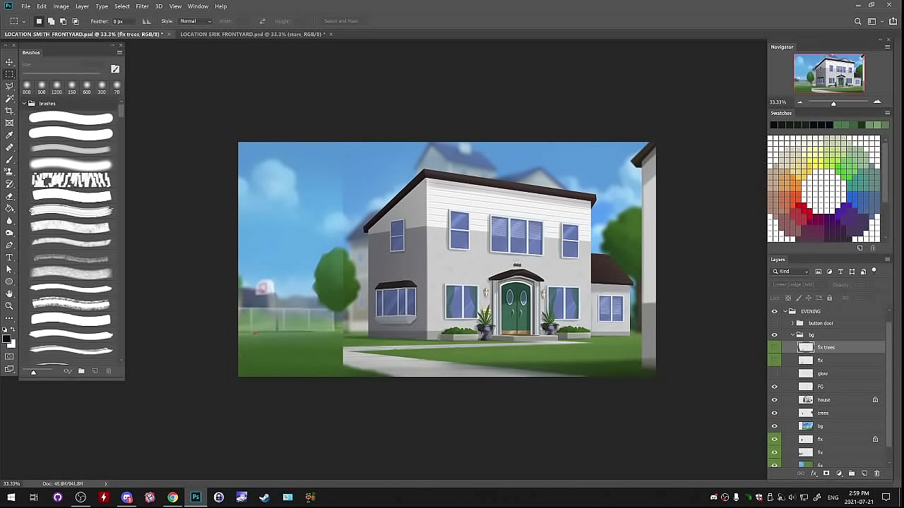Select the Eraser tool
The width and height of the screenshot is (904, 508).
coord(9,196)
